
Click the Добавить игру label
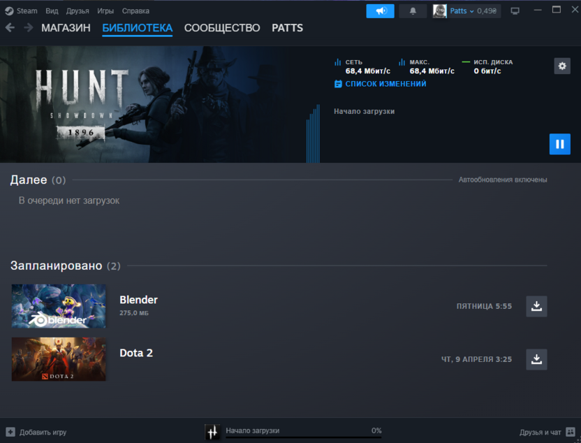point(43,433)
